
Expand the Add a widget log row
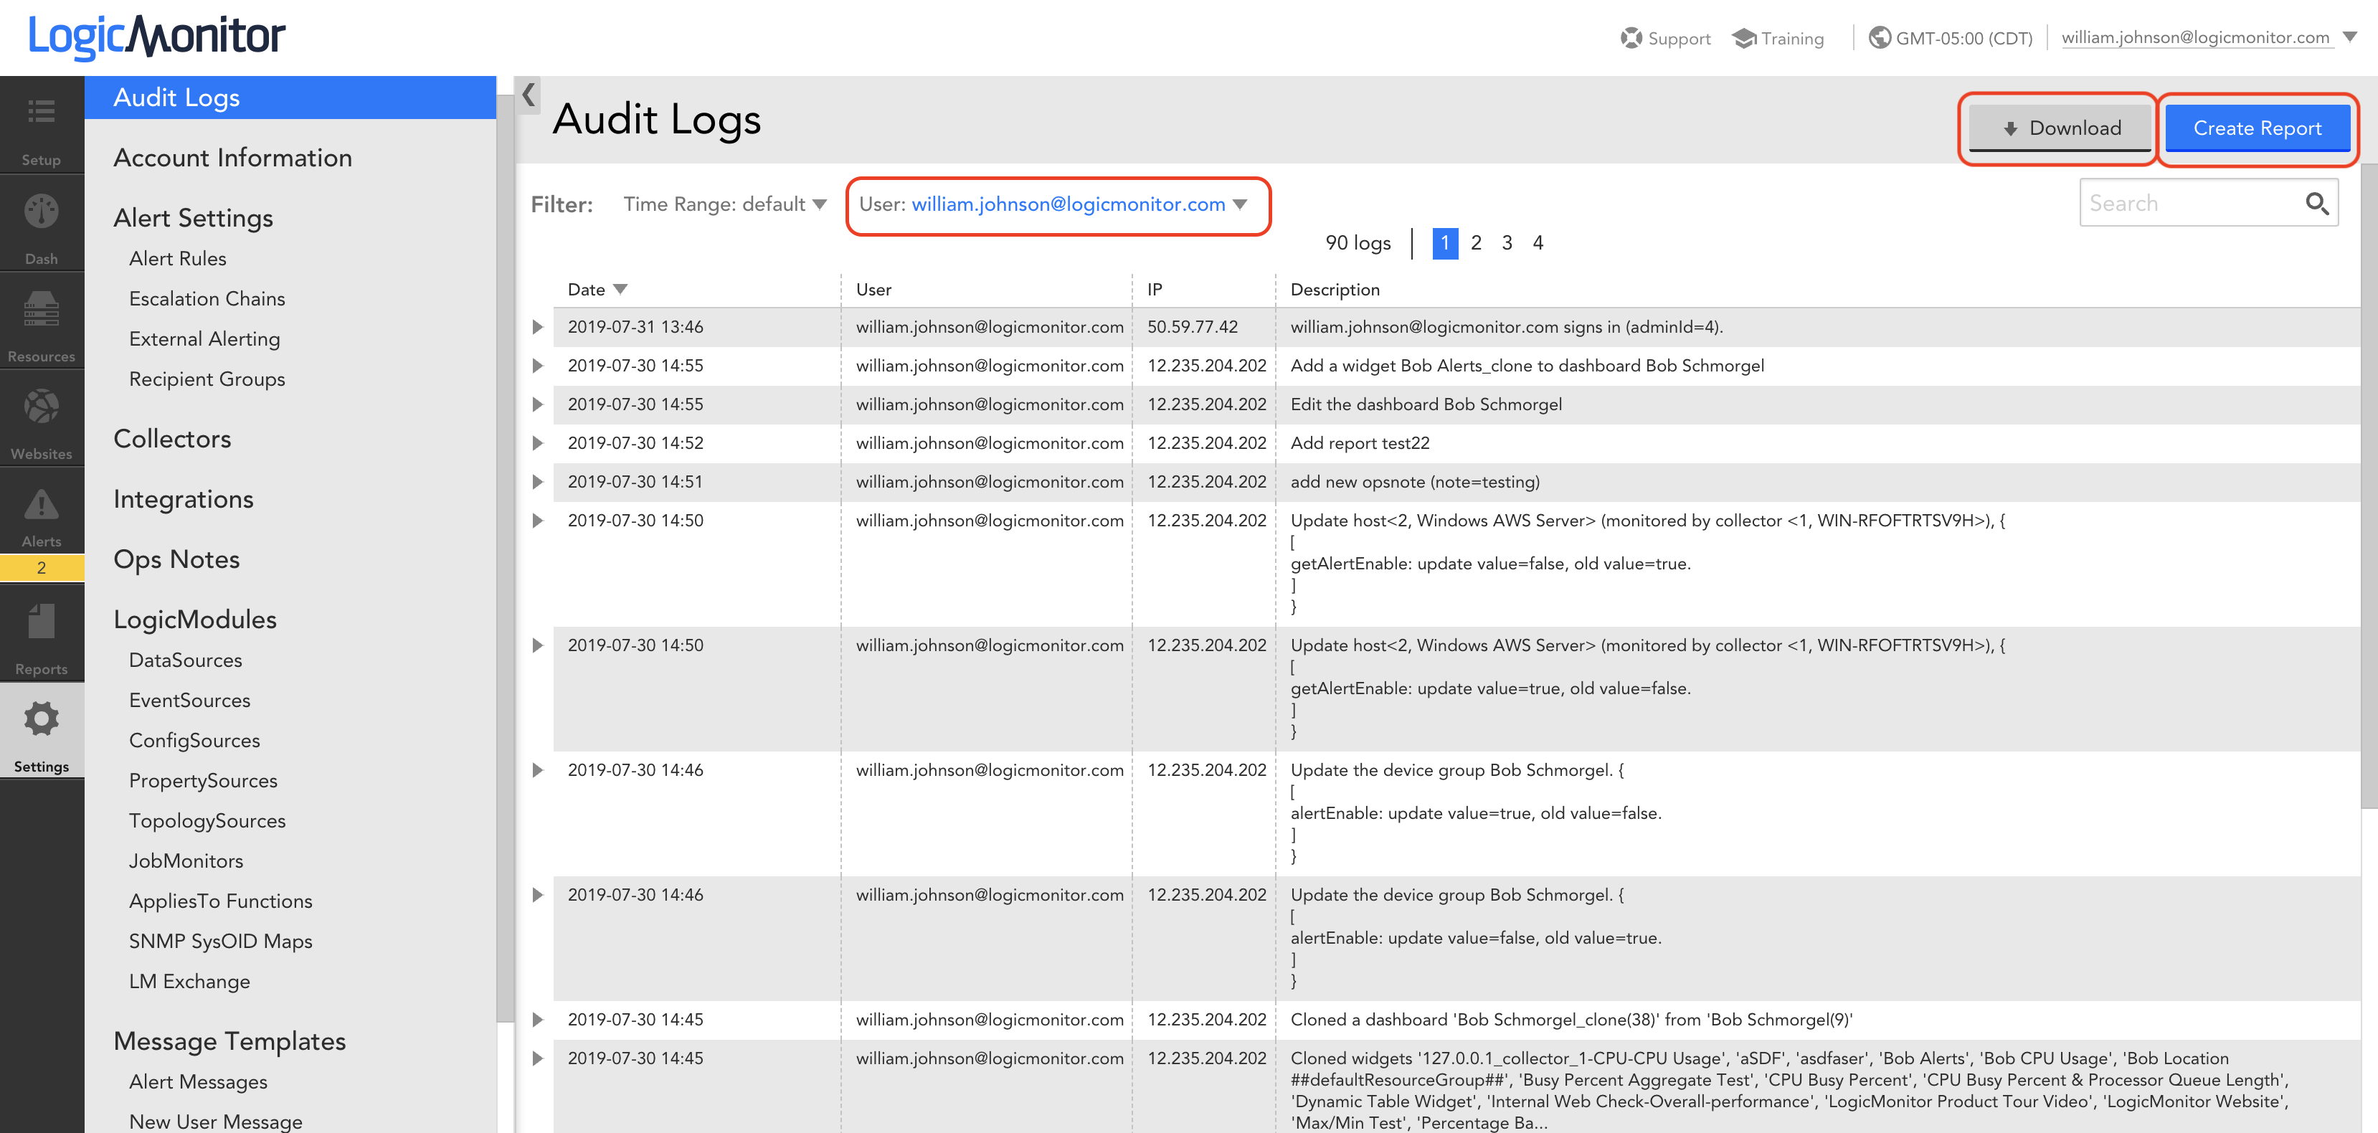(537, 366)
